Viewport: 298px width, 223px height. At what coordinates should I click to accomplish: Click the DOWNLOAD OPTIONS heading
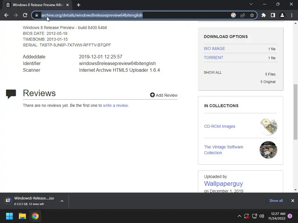pos(226,37)
